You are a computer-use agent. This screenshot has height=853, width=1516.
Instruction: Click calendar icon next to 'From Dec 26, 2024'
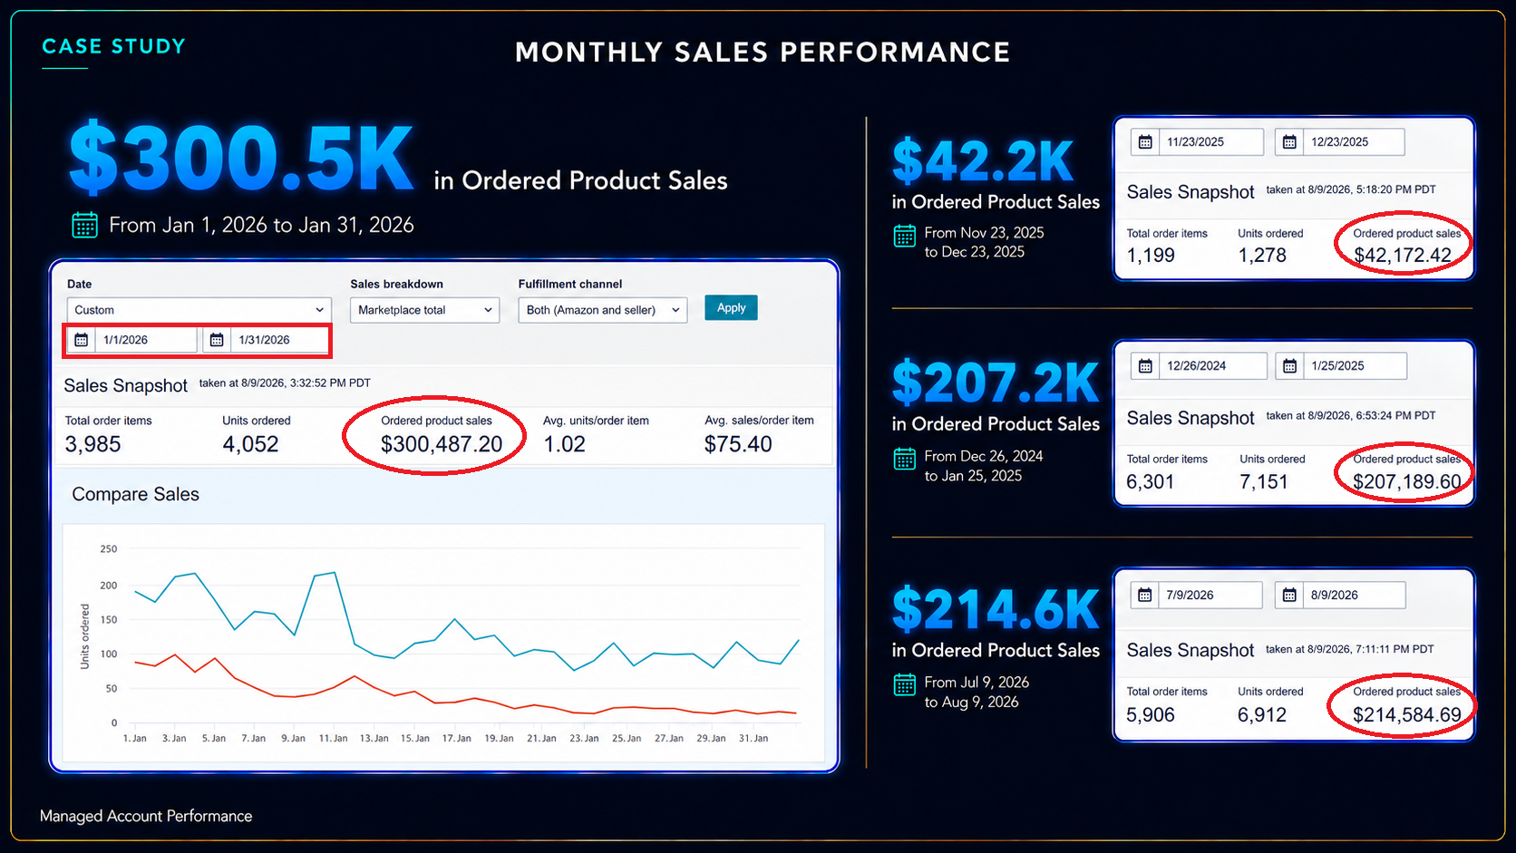[x=905, y=459]
